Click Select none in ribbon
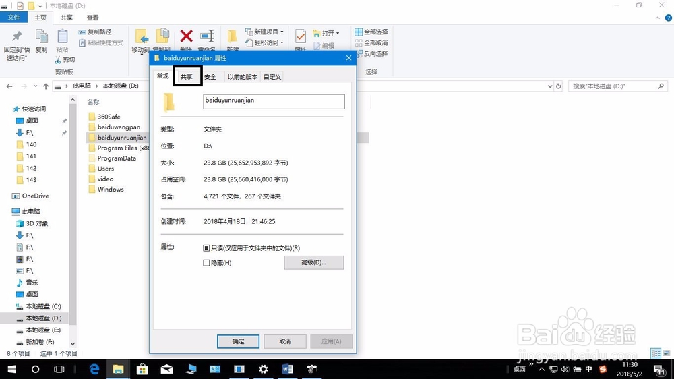 coord(371,42)
